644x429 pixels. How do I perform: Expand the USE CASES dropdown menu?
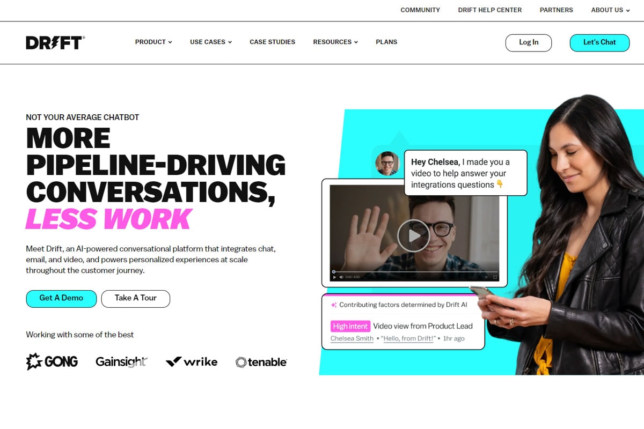tap(211, 42)
